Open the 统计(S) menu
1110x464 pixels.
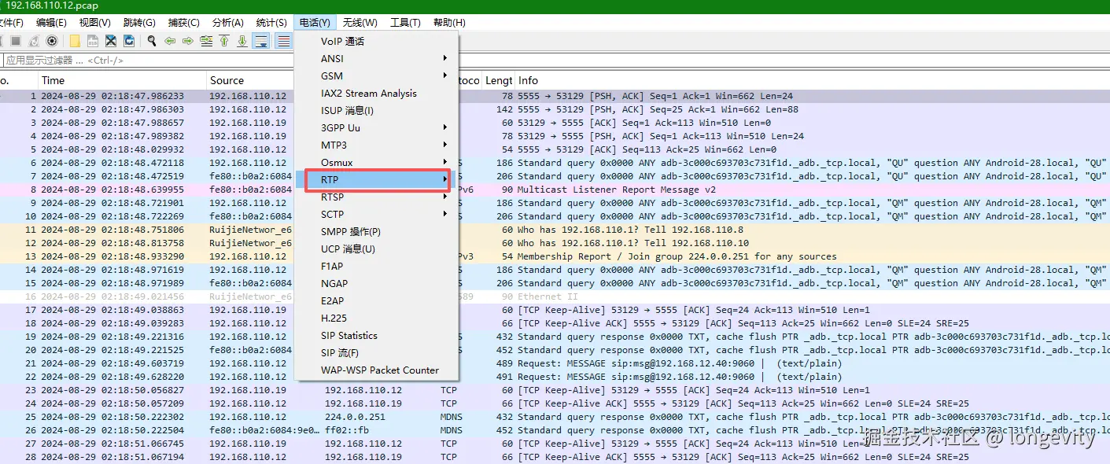272,23
